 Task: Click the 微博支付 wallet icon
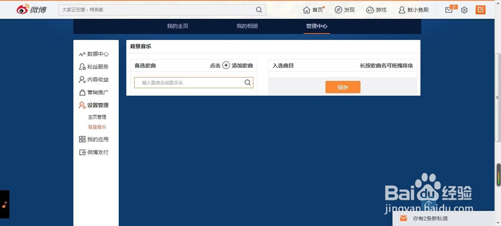(x=82, y=153)
